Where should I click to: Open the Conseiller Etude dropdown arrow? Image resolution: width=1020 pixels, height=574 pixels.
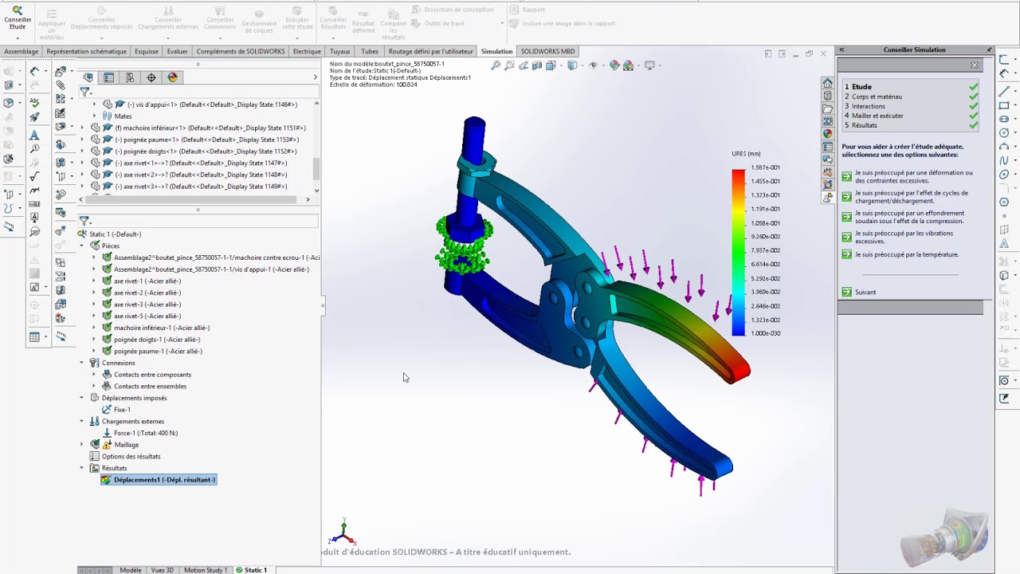(18, 38)
